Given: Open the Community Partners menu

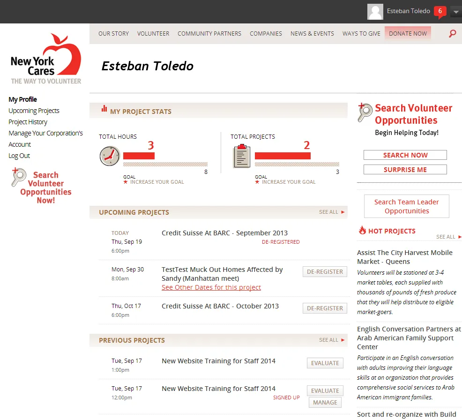Looking at the screenshot, I should click(209, 34).
